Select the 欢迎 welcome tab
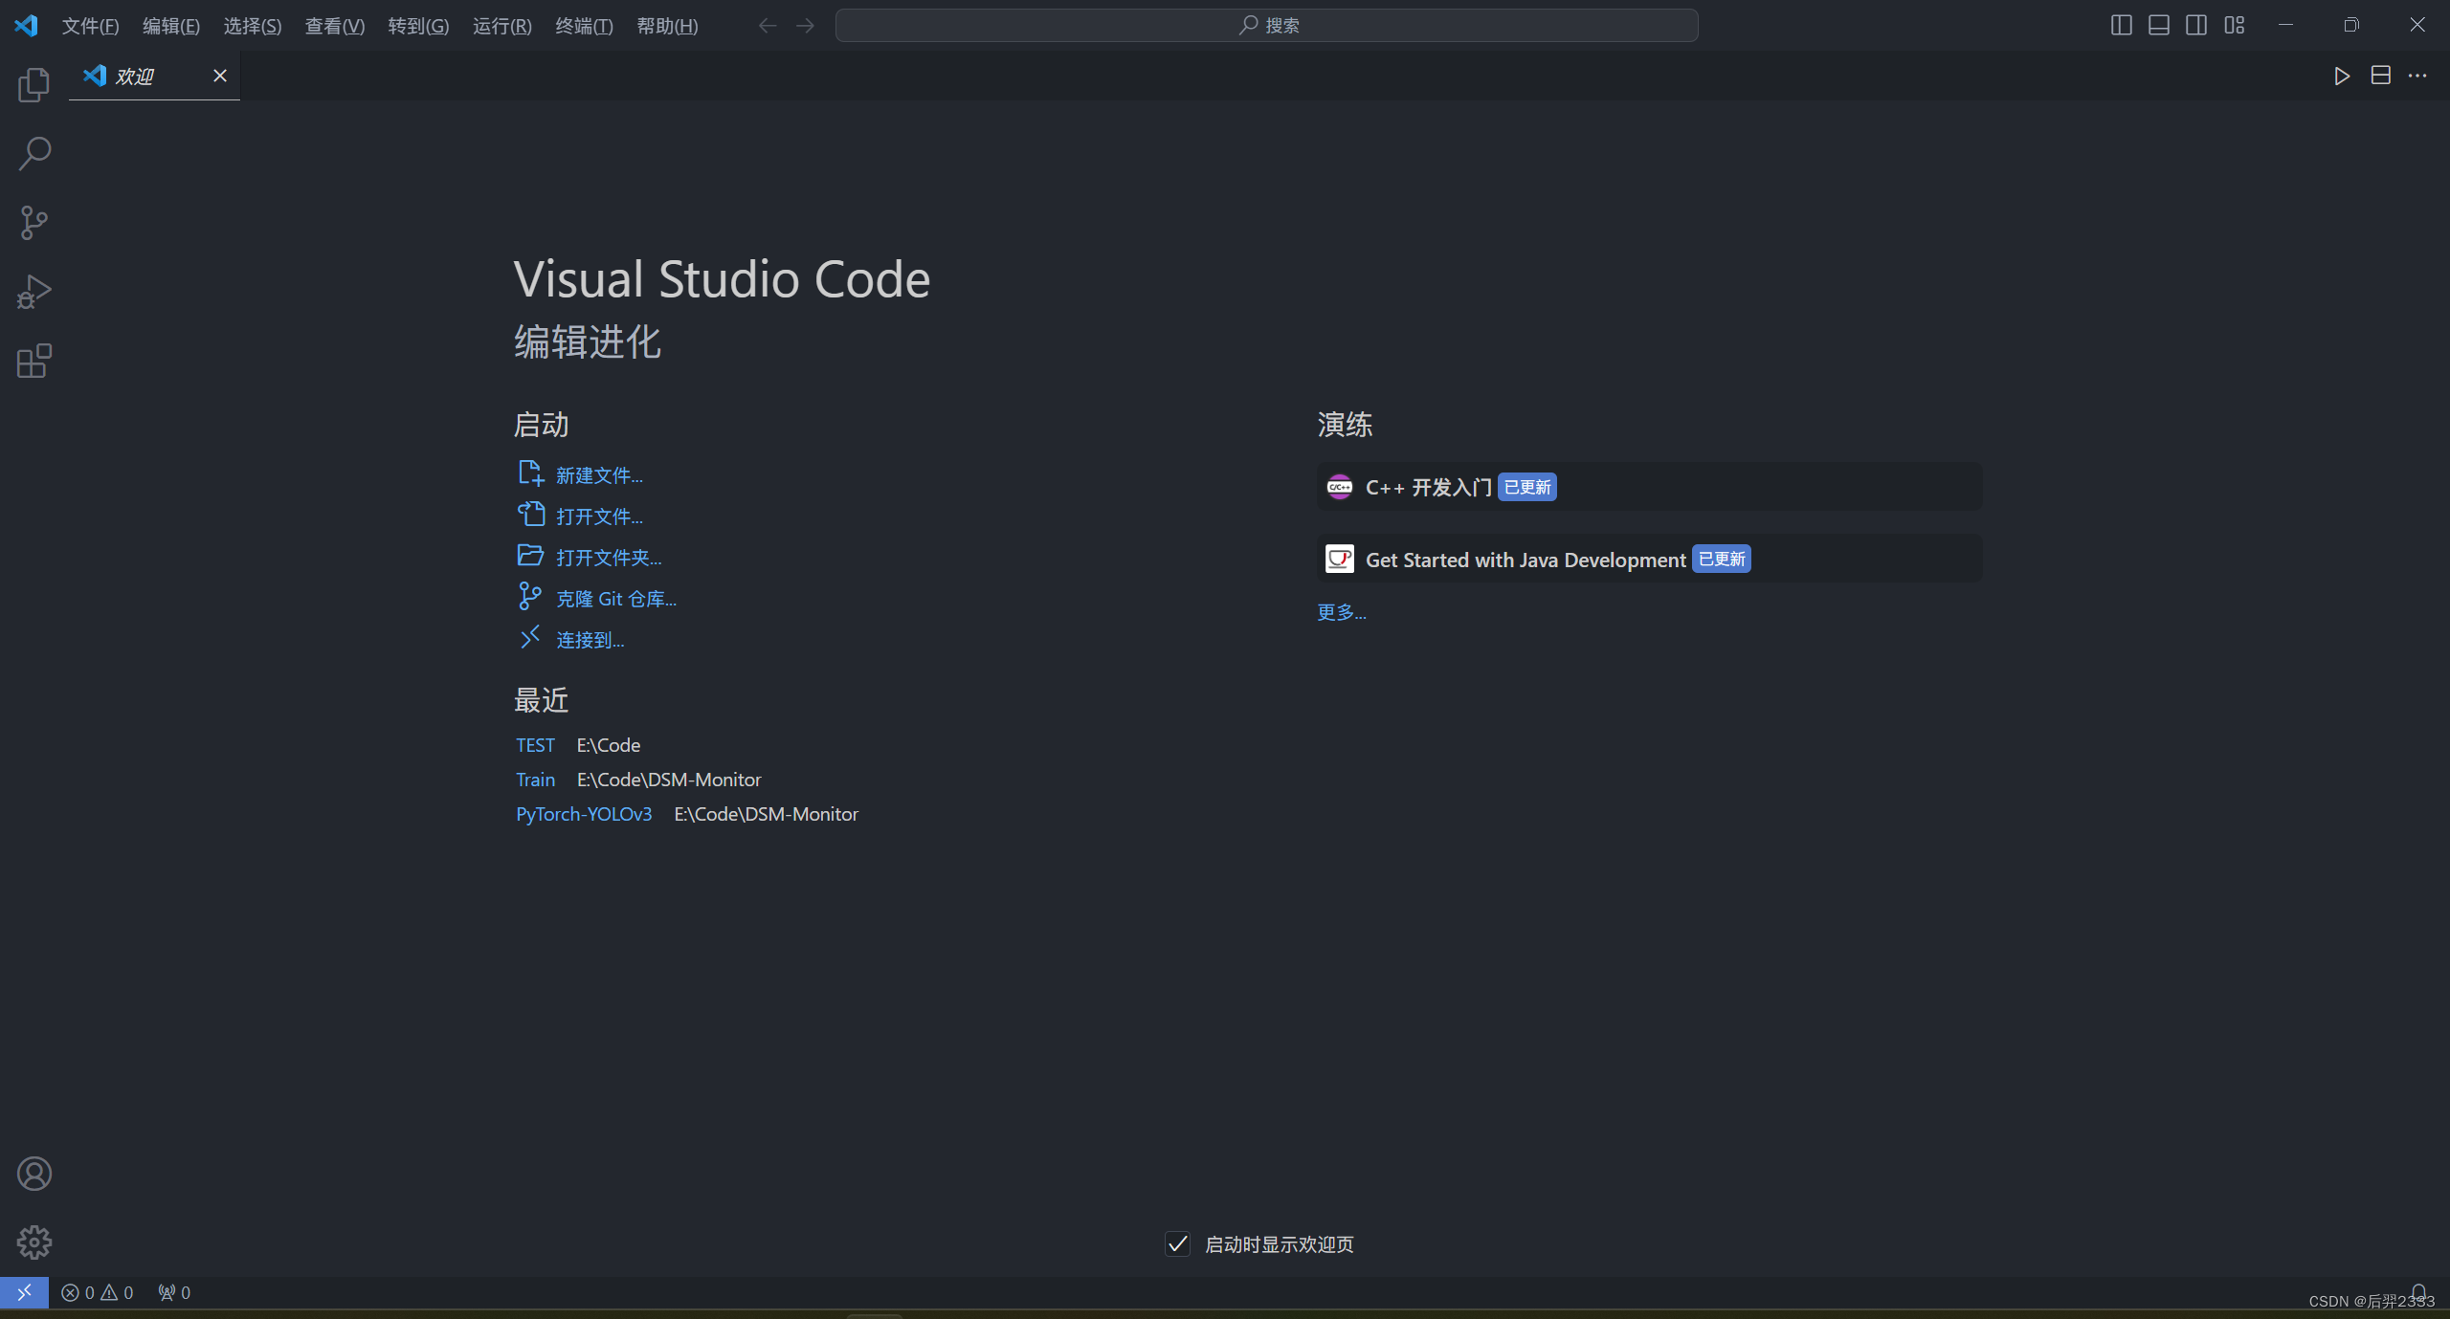 pyautogui.click(x=154, y=76)
